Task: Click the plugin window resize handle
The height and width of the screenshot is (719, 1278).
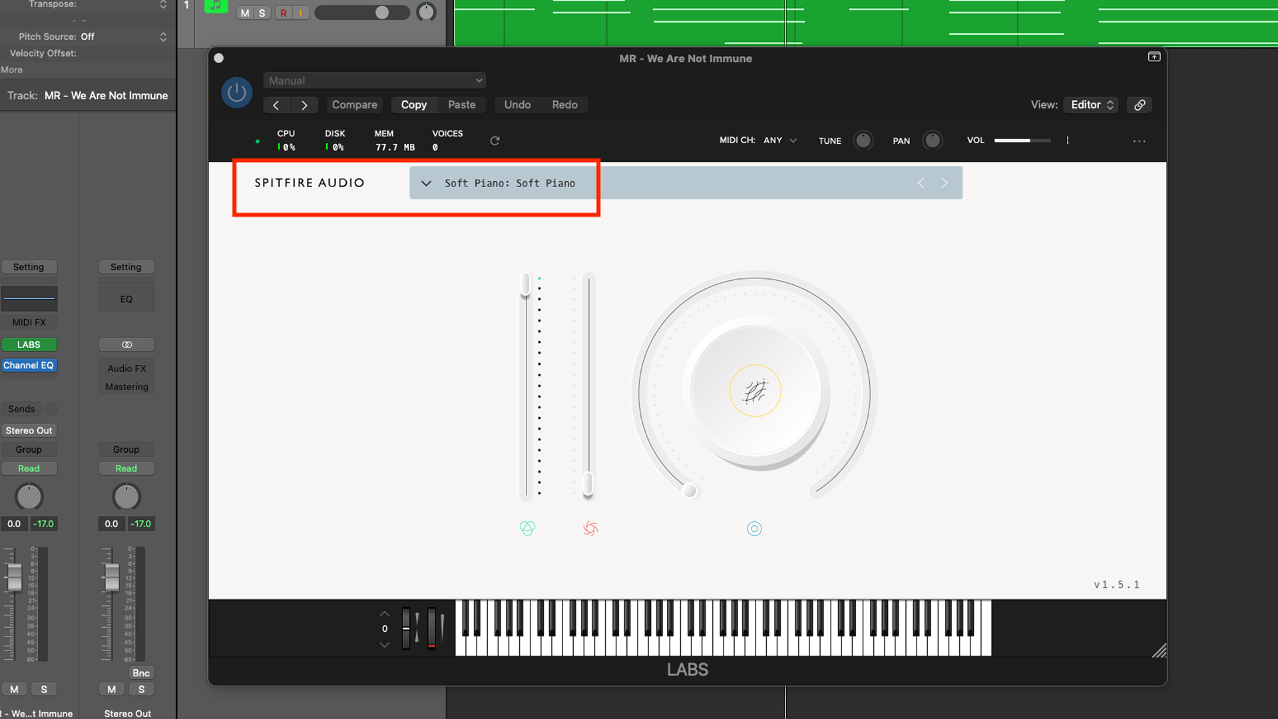Action: coord(1159,650)
